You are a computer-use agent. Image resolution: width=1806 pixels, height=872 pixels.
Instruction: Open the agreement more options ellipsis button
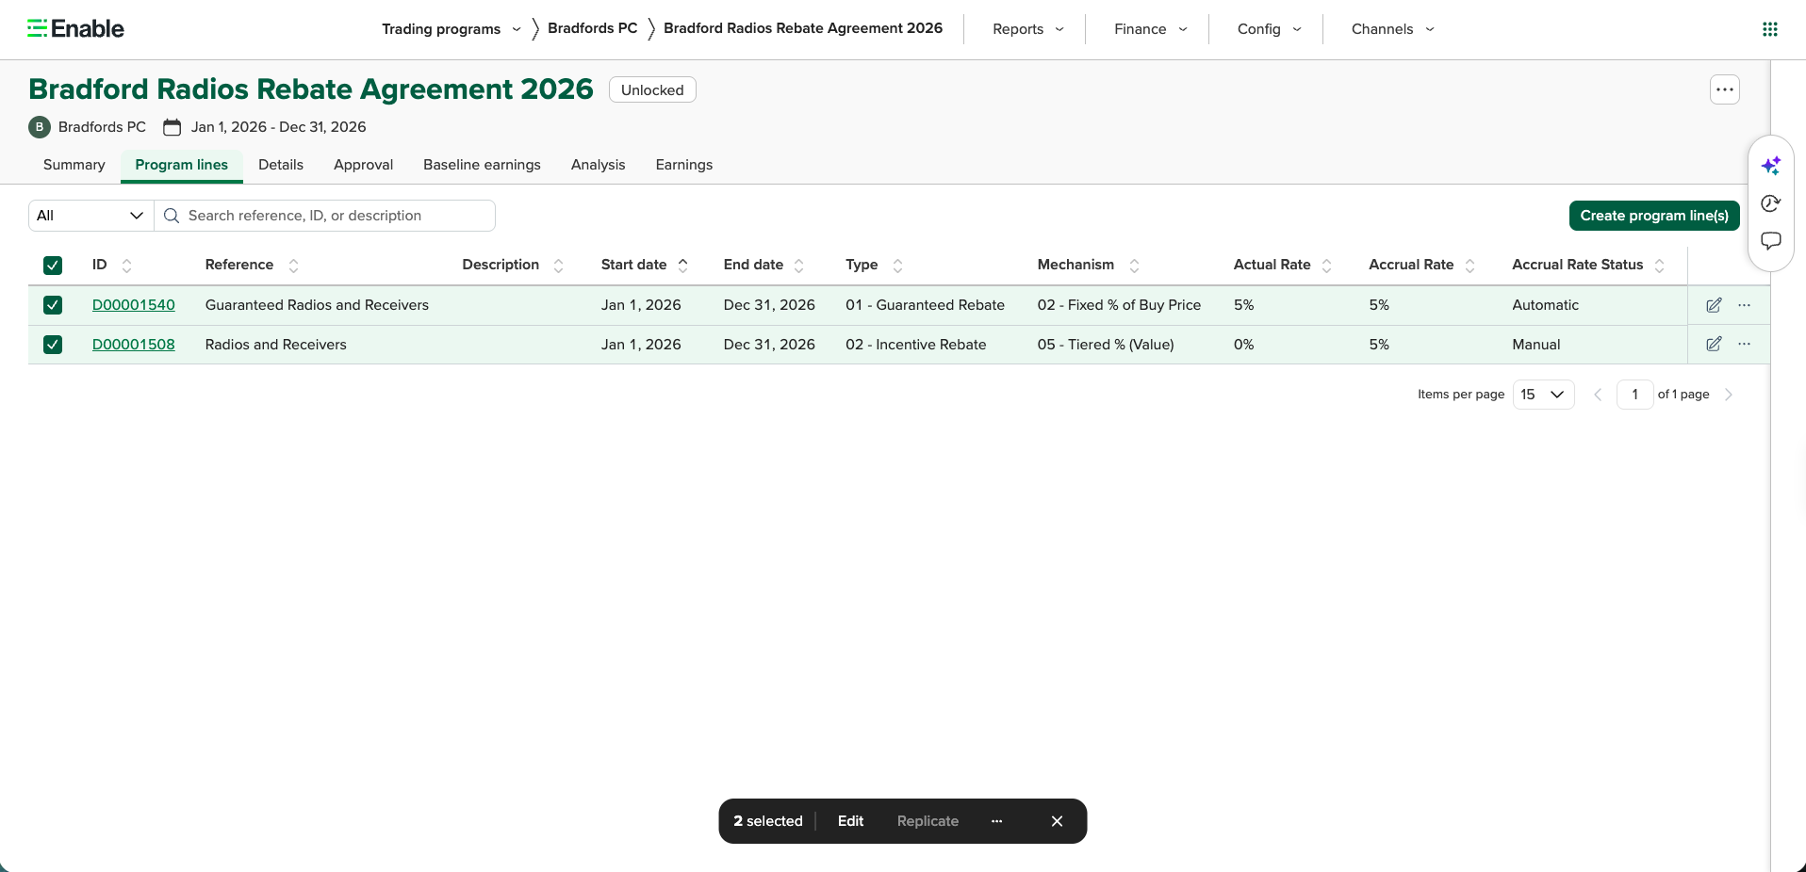(x=1725, y=89)
